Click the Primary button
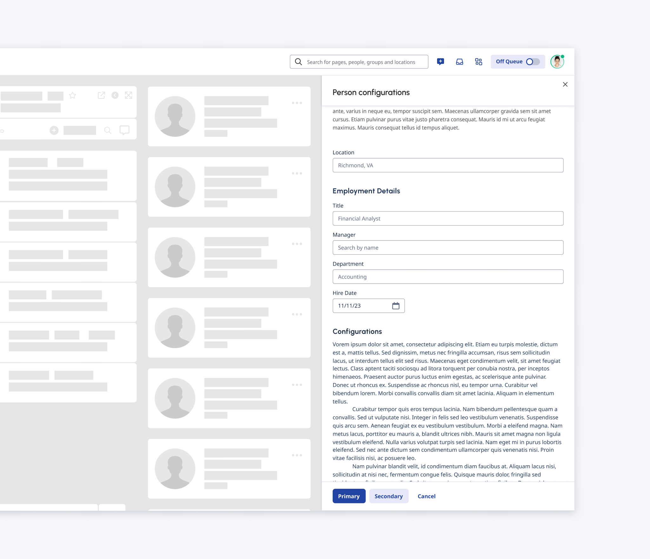This screenshot has height=559, width=650. pos(349,496)
